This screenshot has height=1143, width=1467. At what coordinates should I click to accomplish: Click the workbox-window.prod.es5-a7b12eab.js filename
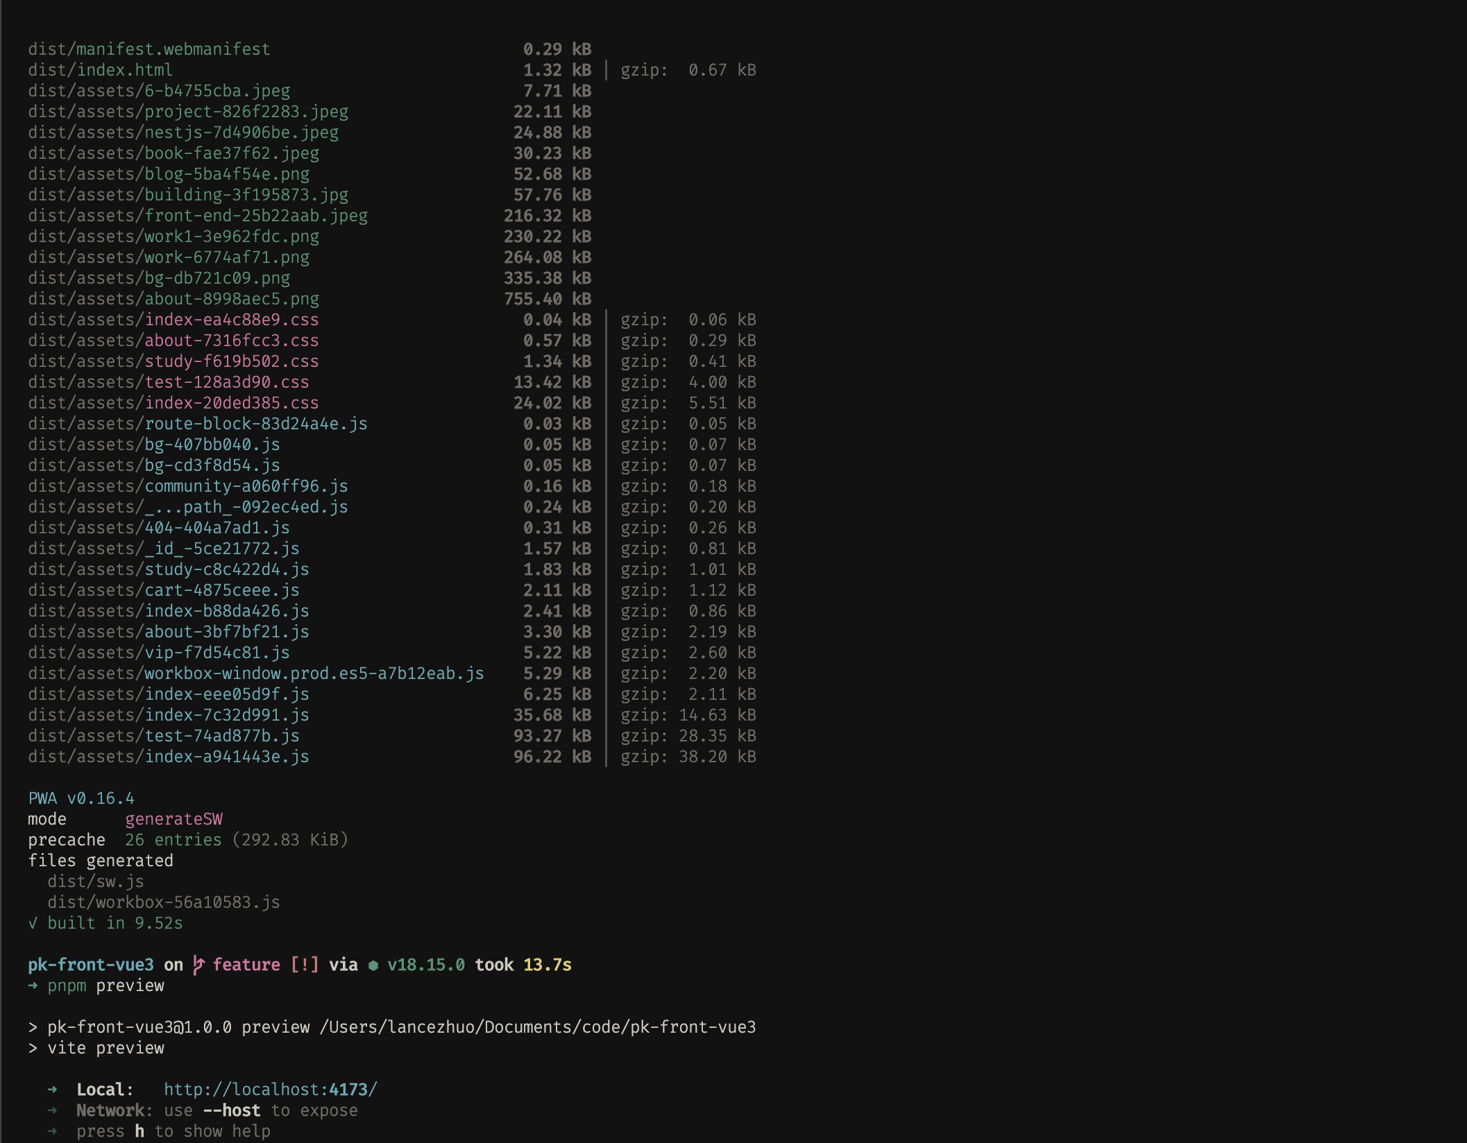(x=314, y=673)
